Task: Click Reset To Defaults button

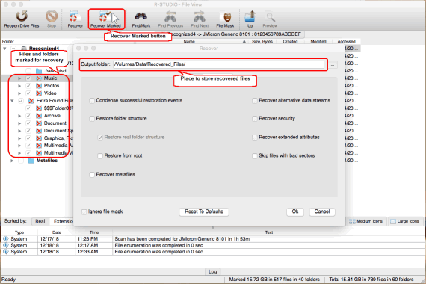Action: [x=204, y=212]
